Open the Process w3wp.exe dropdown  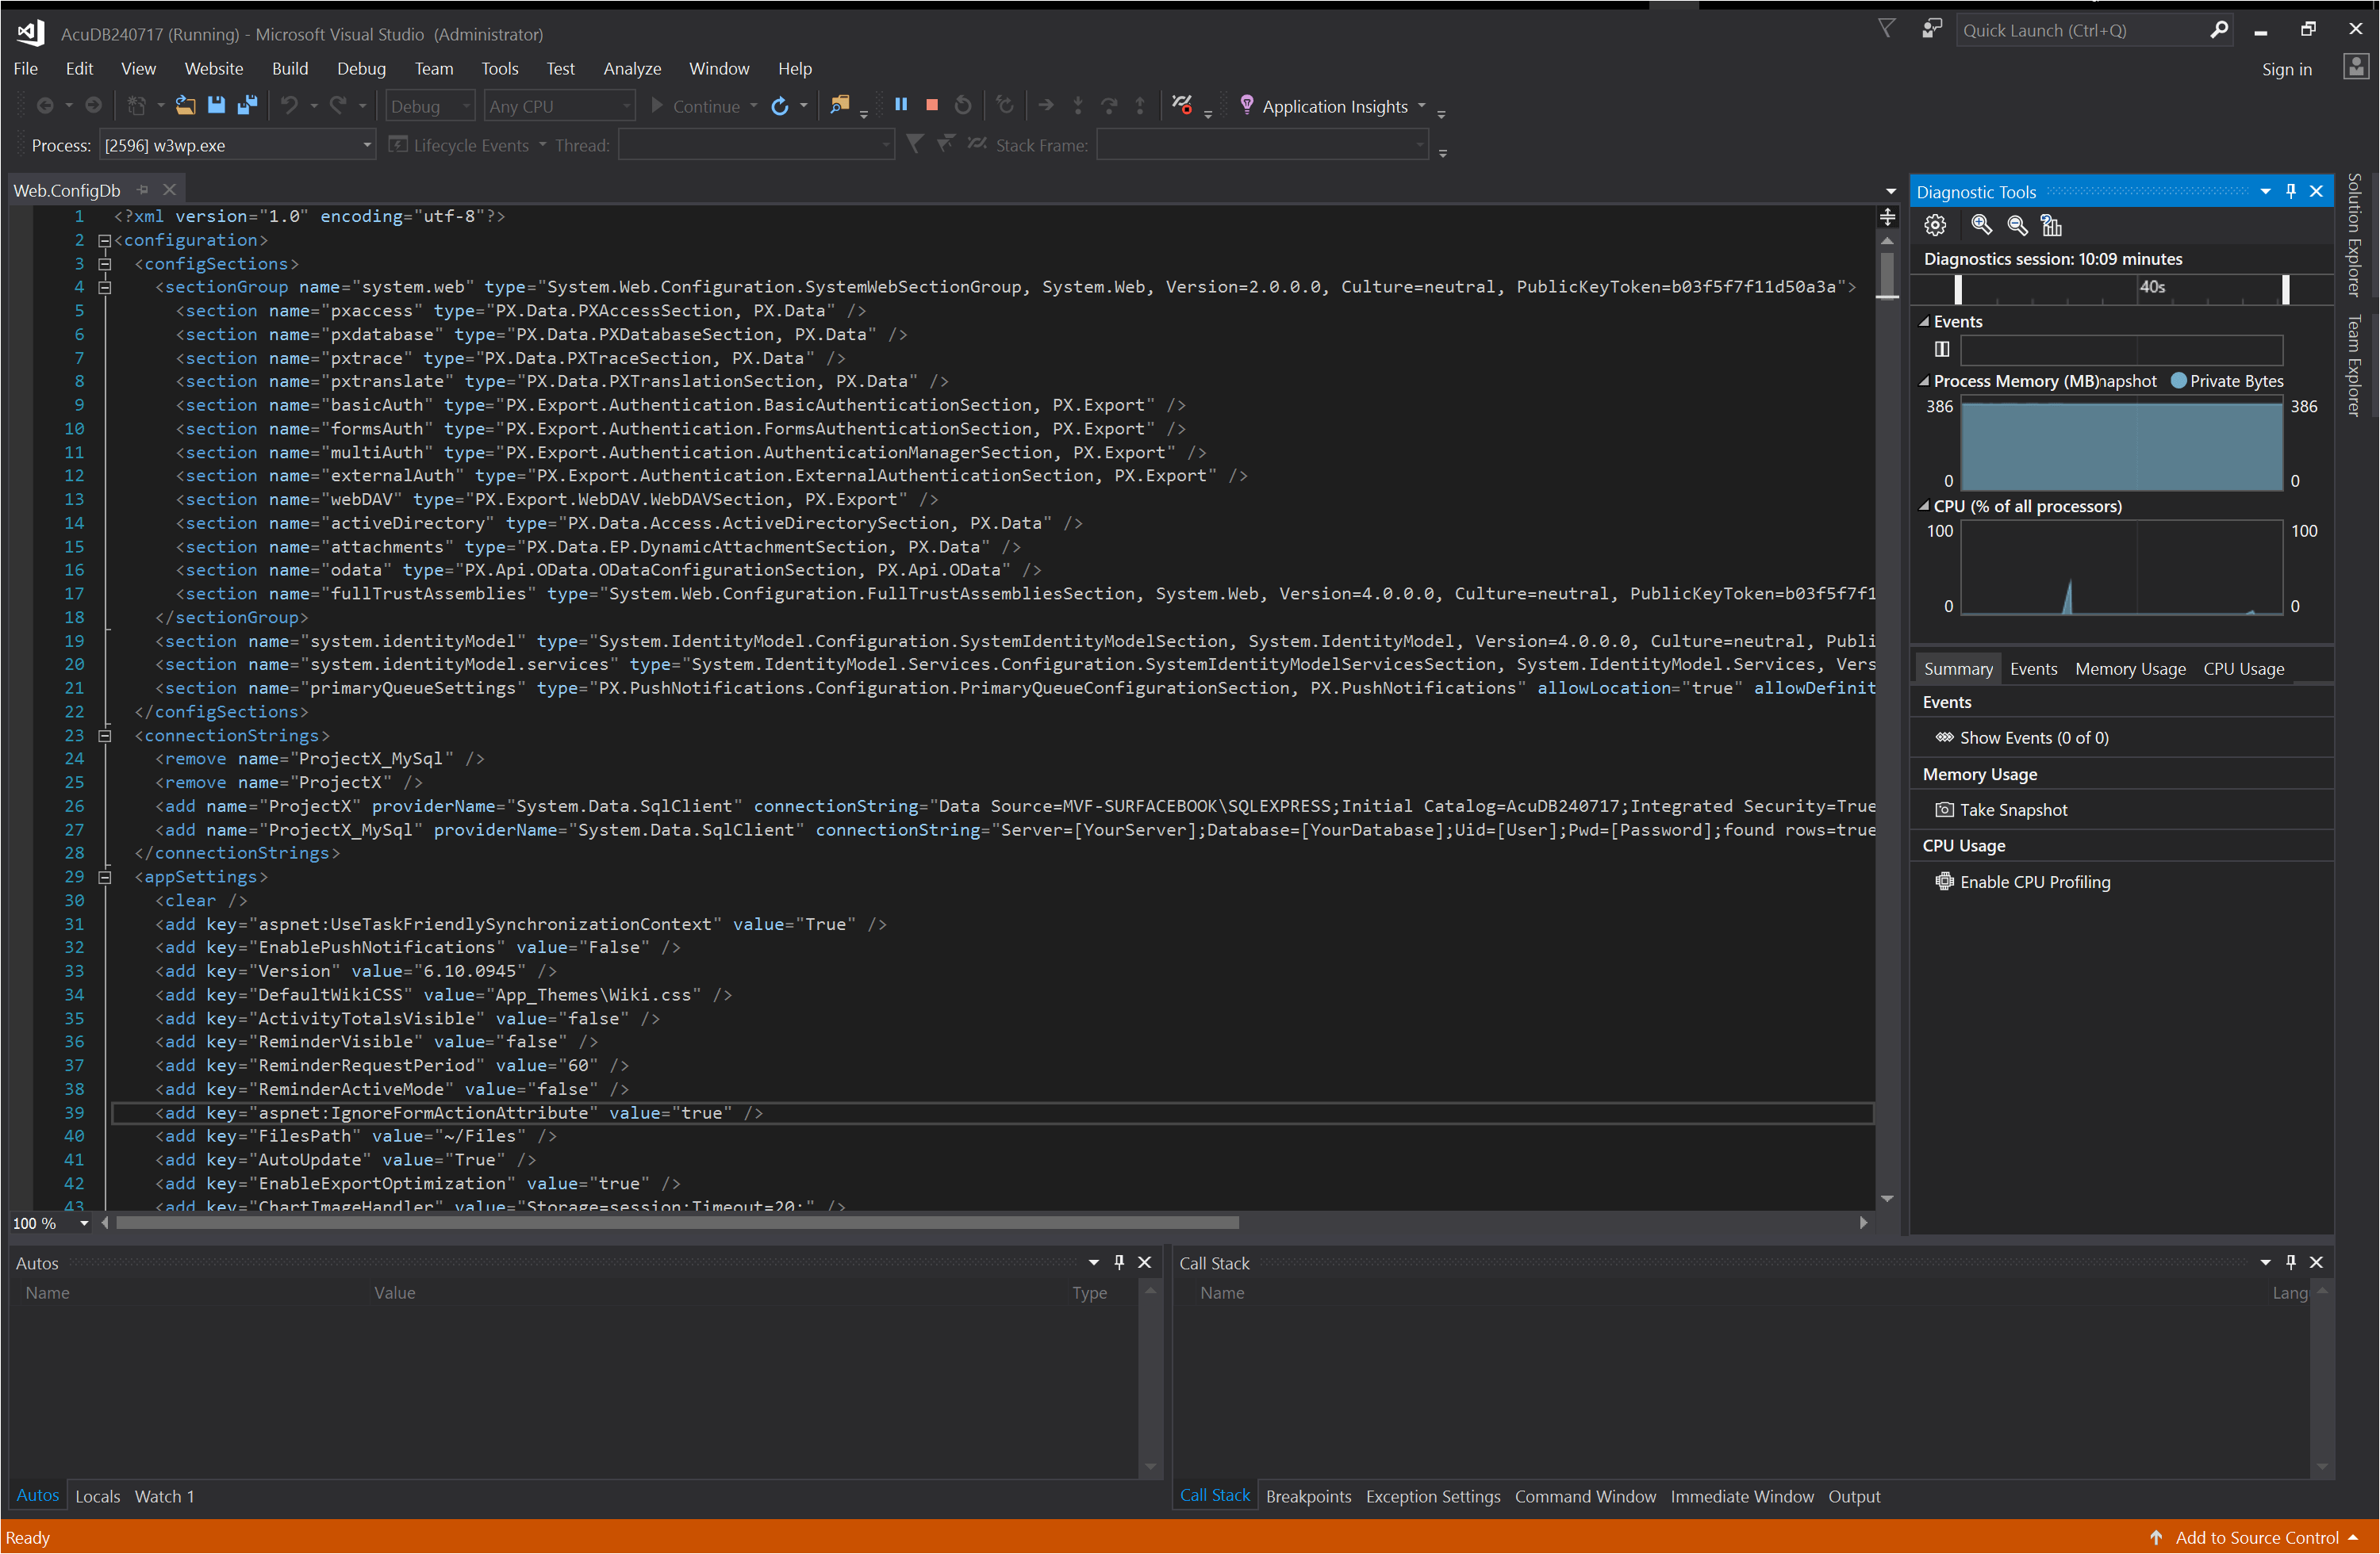point(238,145)
